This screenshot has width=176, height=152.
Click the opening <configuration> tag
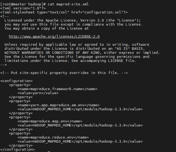pos(16,81)
